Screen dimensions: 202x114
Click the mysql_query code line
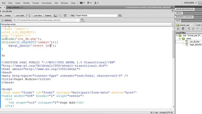pos(32,46)
